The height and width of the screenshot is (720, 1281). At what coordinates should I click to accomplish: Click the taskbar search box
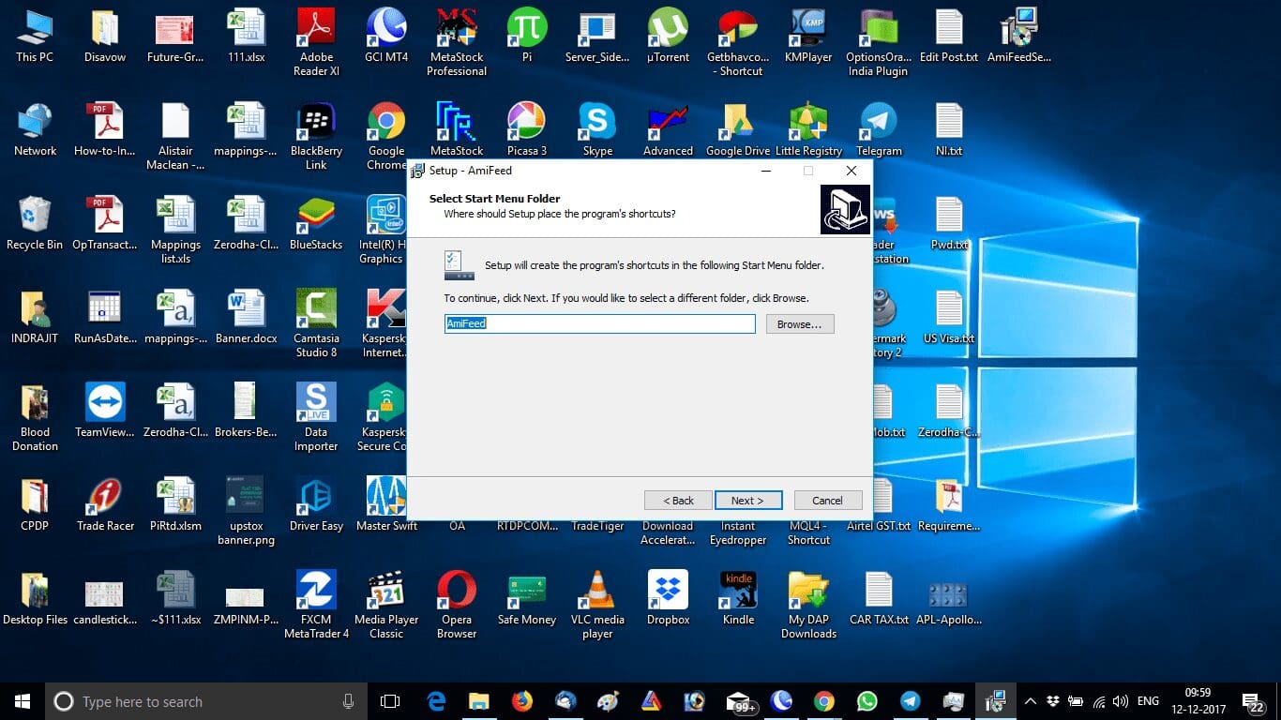point(206,701)
